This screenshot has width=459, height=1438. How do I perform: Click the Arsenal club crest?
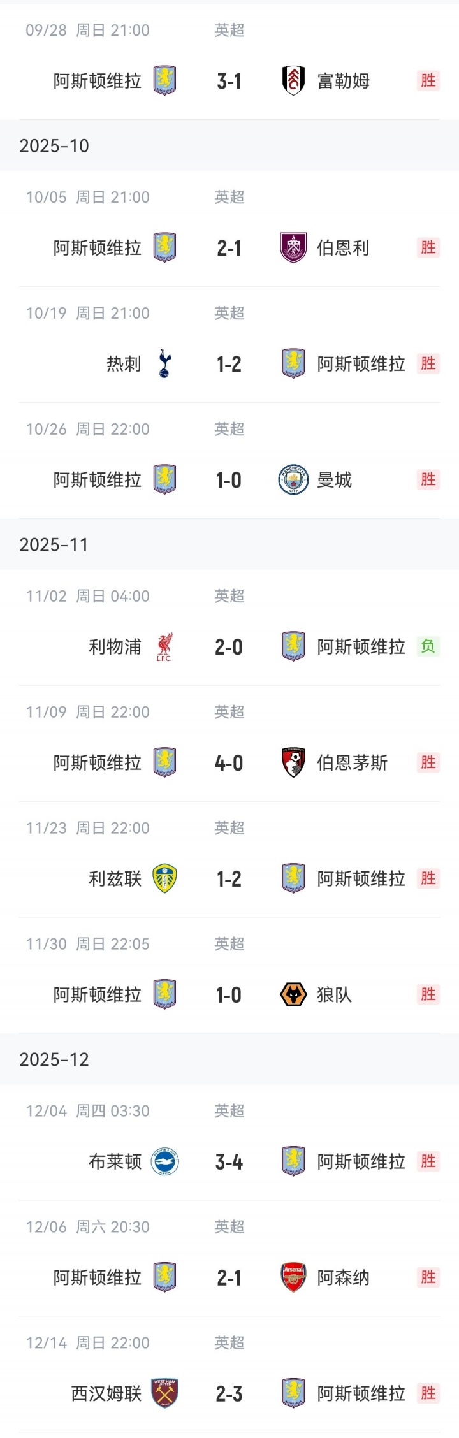(293, 1278)
